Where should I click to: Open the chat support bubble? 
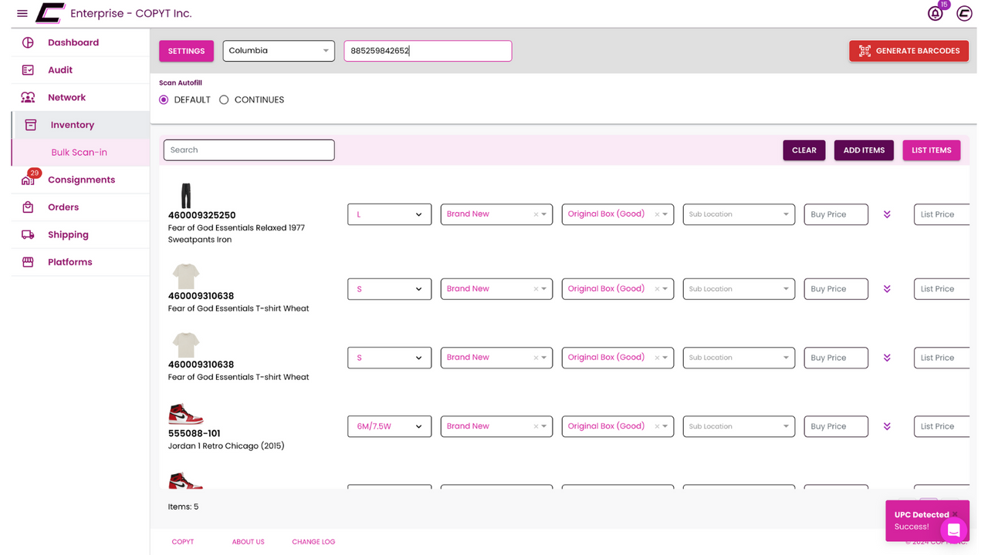click(x=953, y=530)
